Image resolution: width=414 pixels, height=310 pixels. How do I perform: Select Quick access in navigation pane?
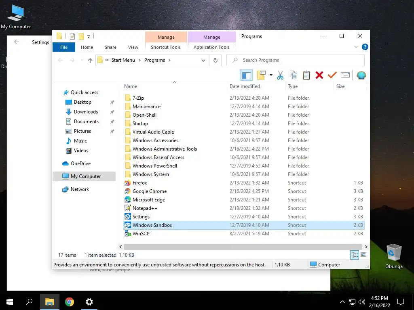84,92
